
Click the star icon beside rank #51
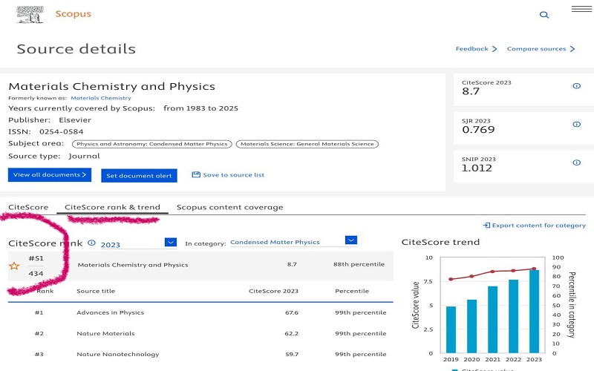point(14,266)
